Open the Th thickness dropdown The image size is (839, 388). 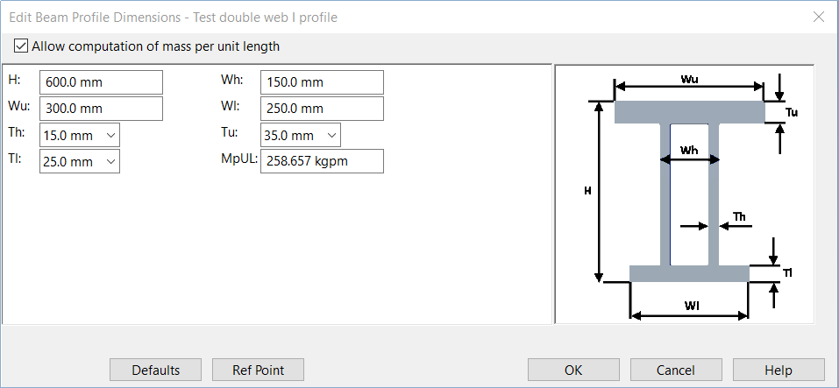110,135
